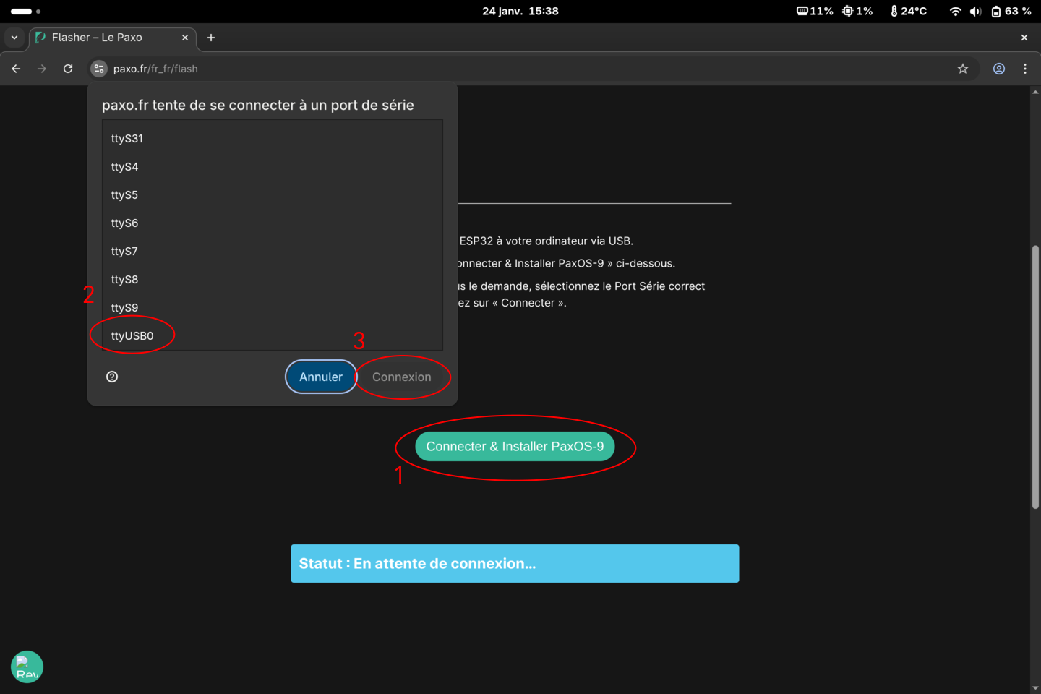Cancel the dialog with Annuler
Screen dimensions: 1041x694
[x=320, y=377]
